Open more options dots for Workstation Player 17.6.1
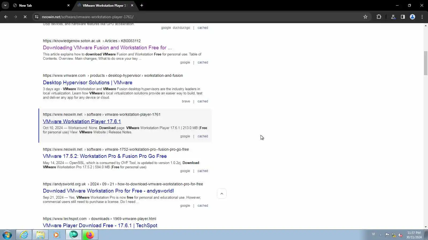The height and width of the screenshot is (240, 428). pos(194,137)
